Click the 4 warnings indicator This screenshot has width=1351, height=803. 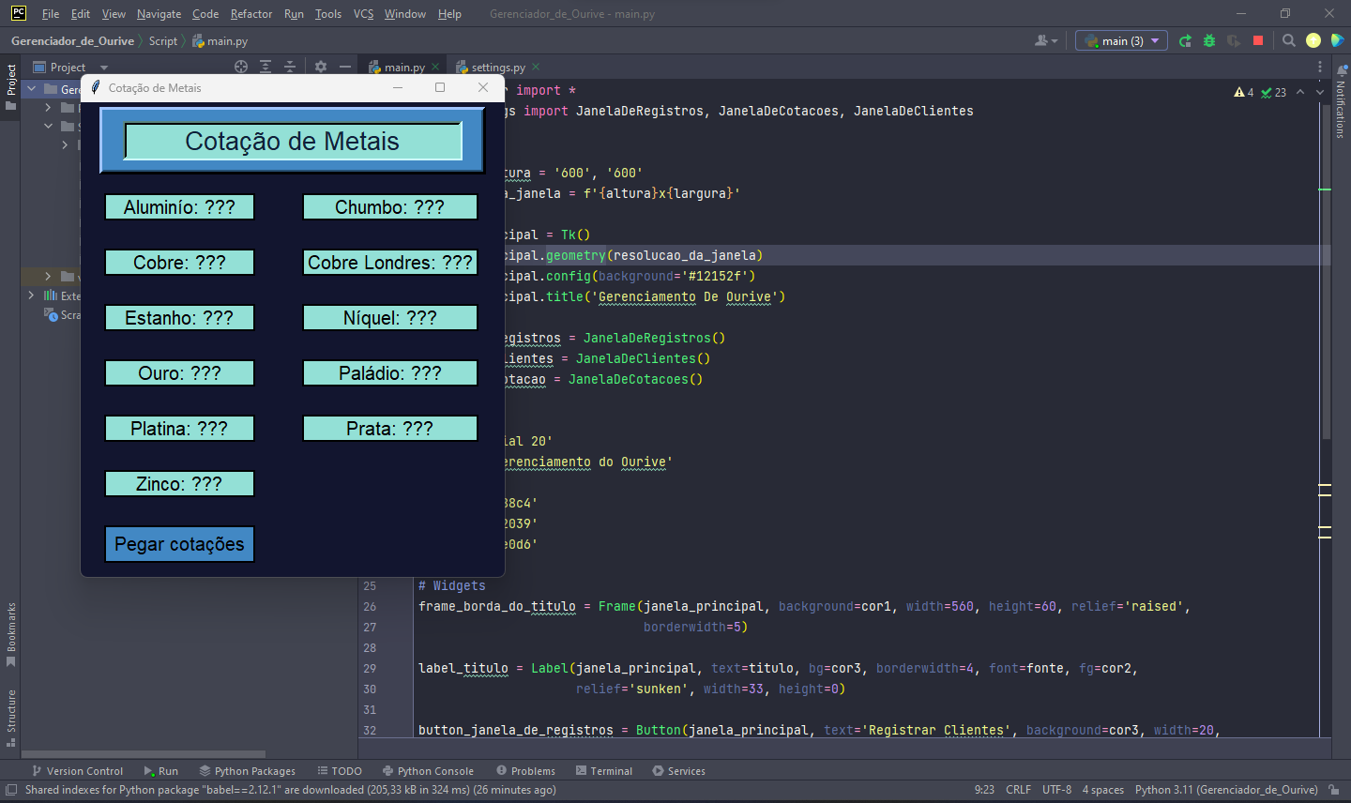point(1244,91)
